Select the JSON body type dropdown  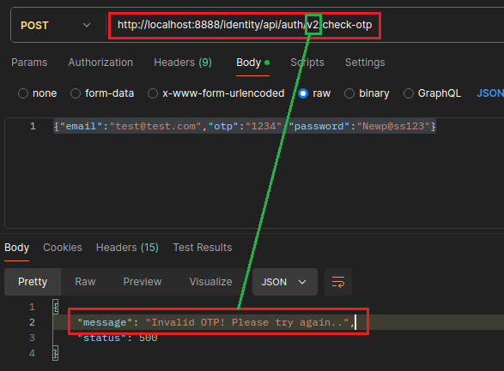click(490, 93)
